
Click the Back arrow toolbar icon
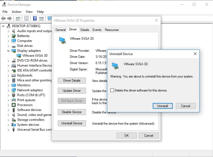[x=3, y=19]
